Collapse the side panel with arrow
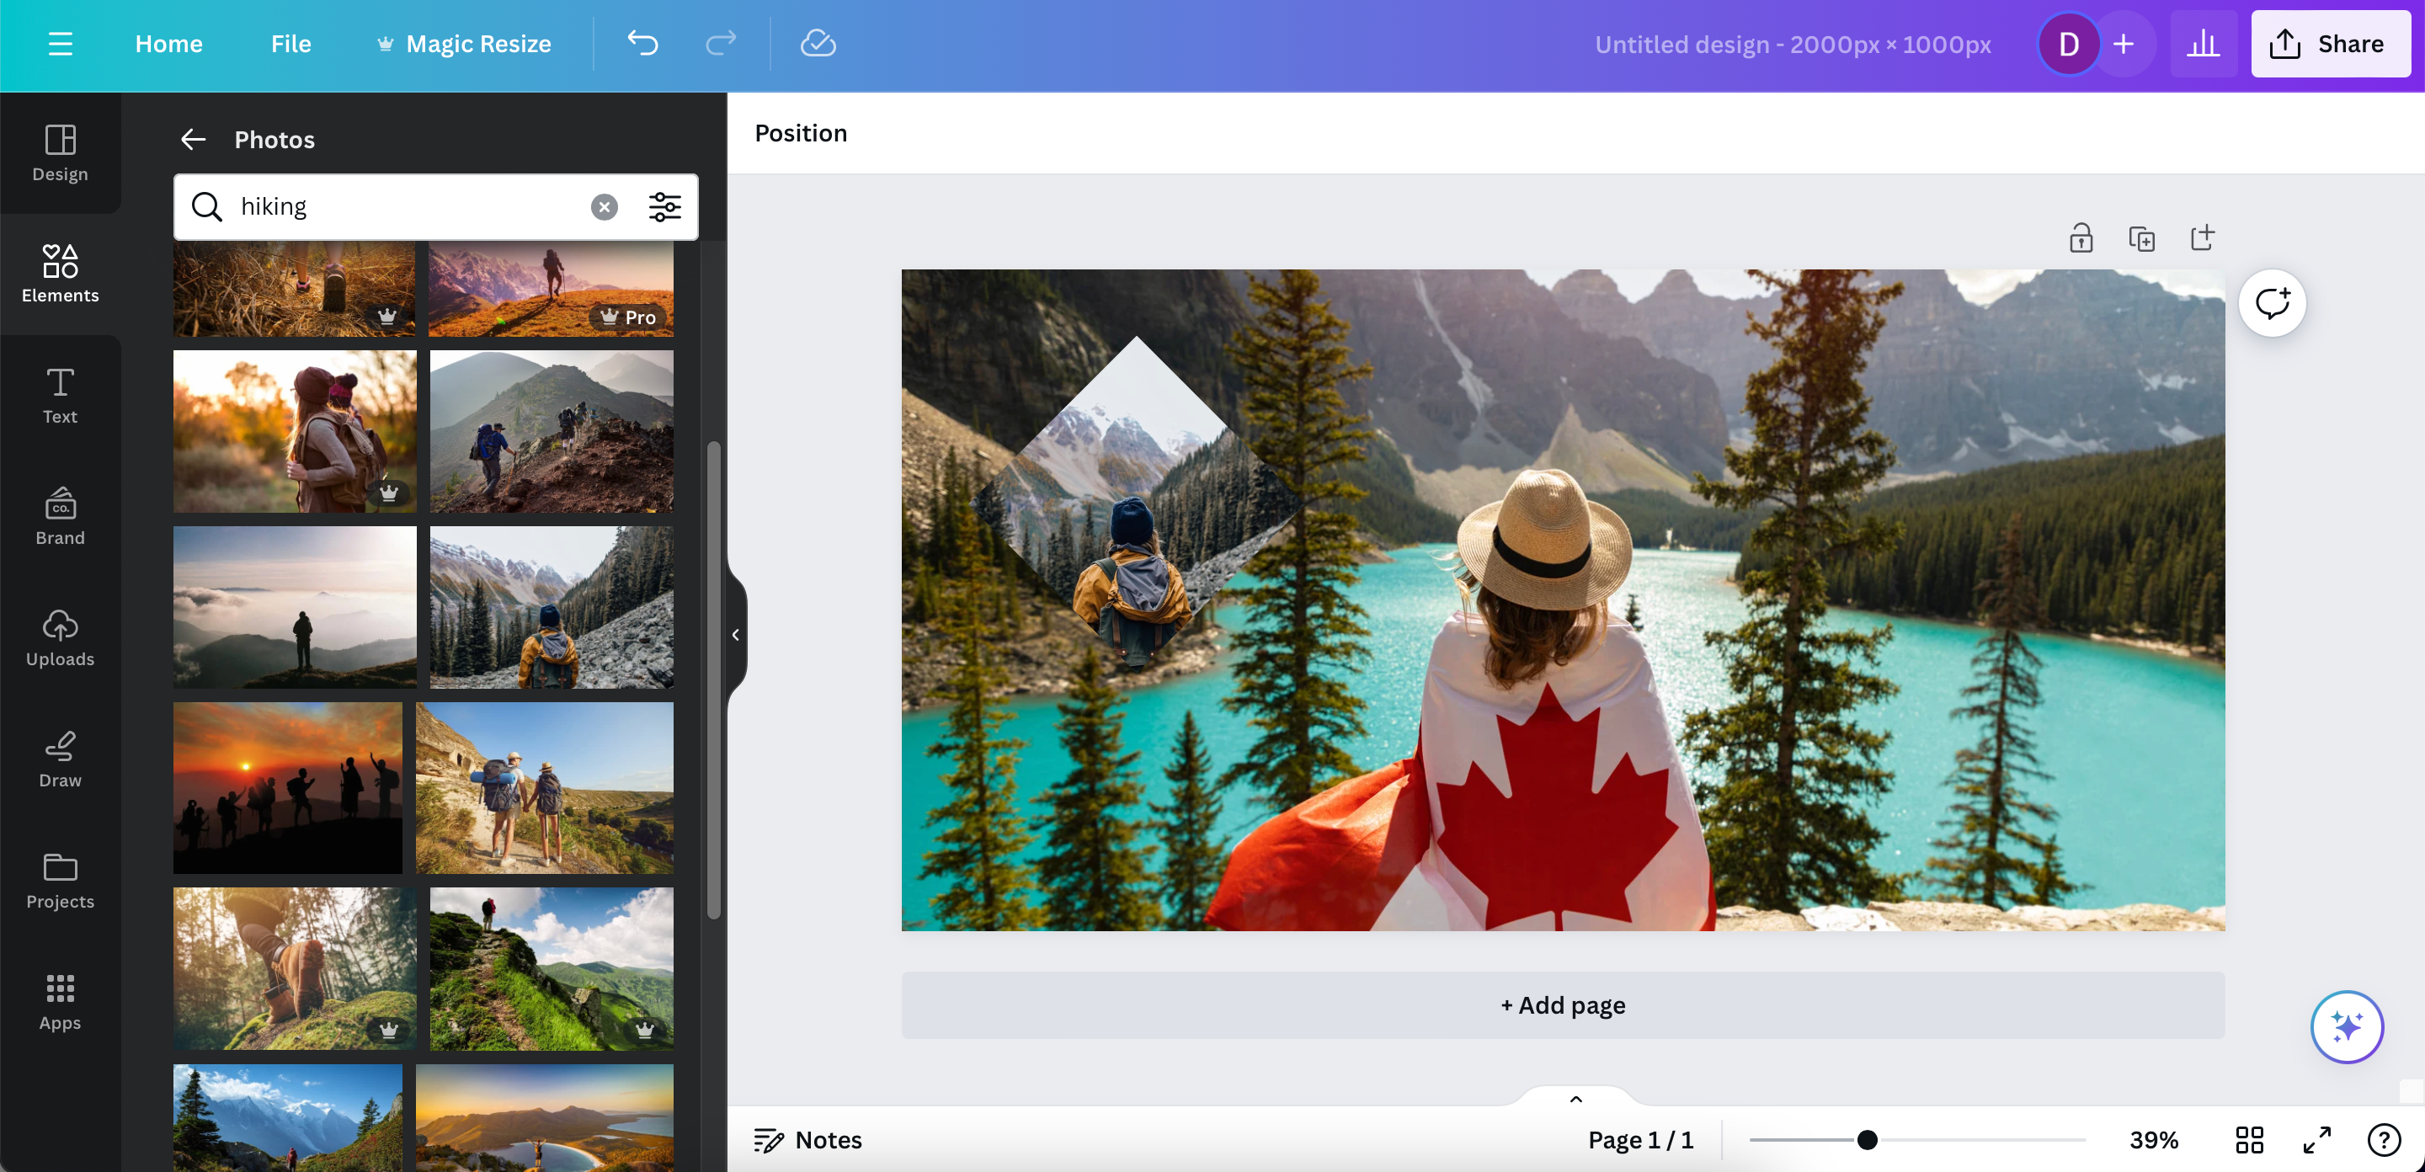This screenshot has height=1172, width=2425. (x=735, y=635)
